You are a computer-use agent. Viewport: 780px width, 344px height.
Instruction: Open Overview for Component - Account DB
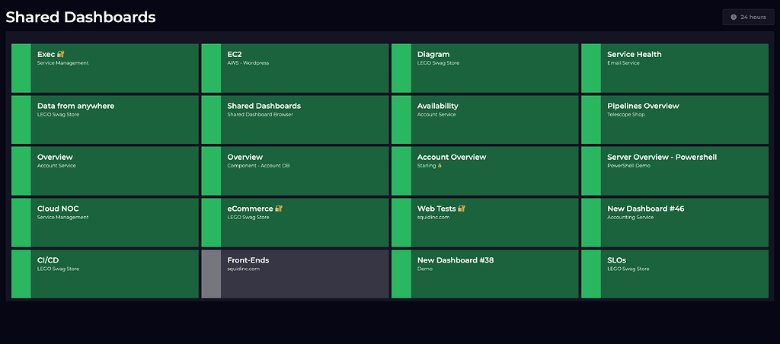coord(295,171)
